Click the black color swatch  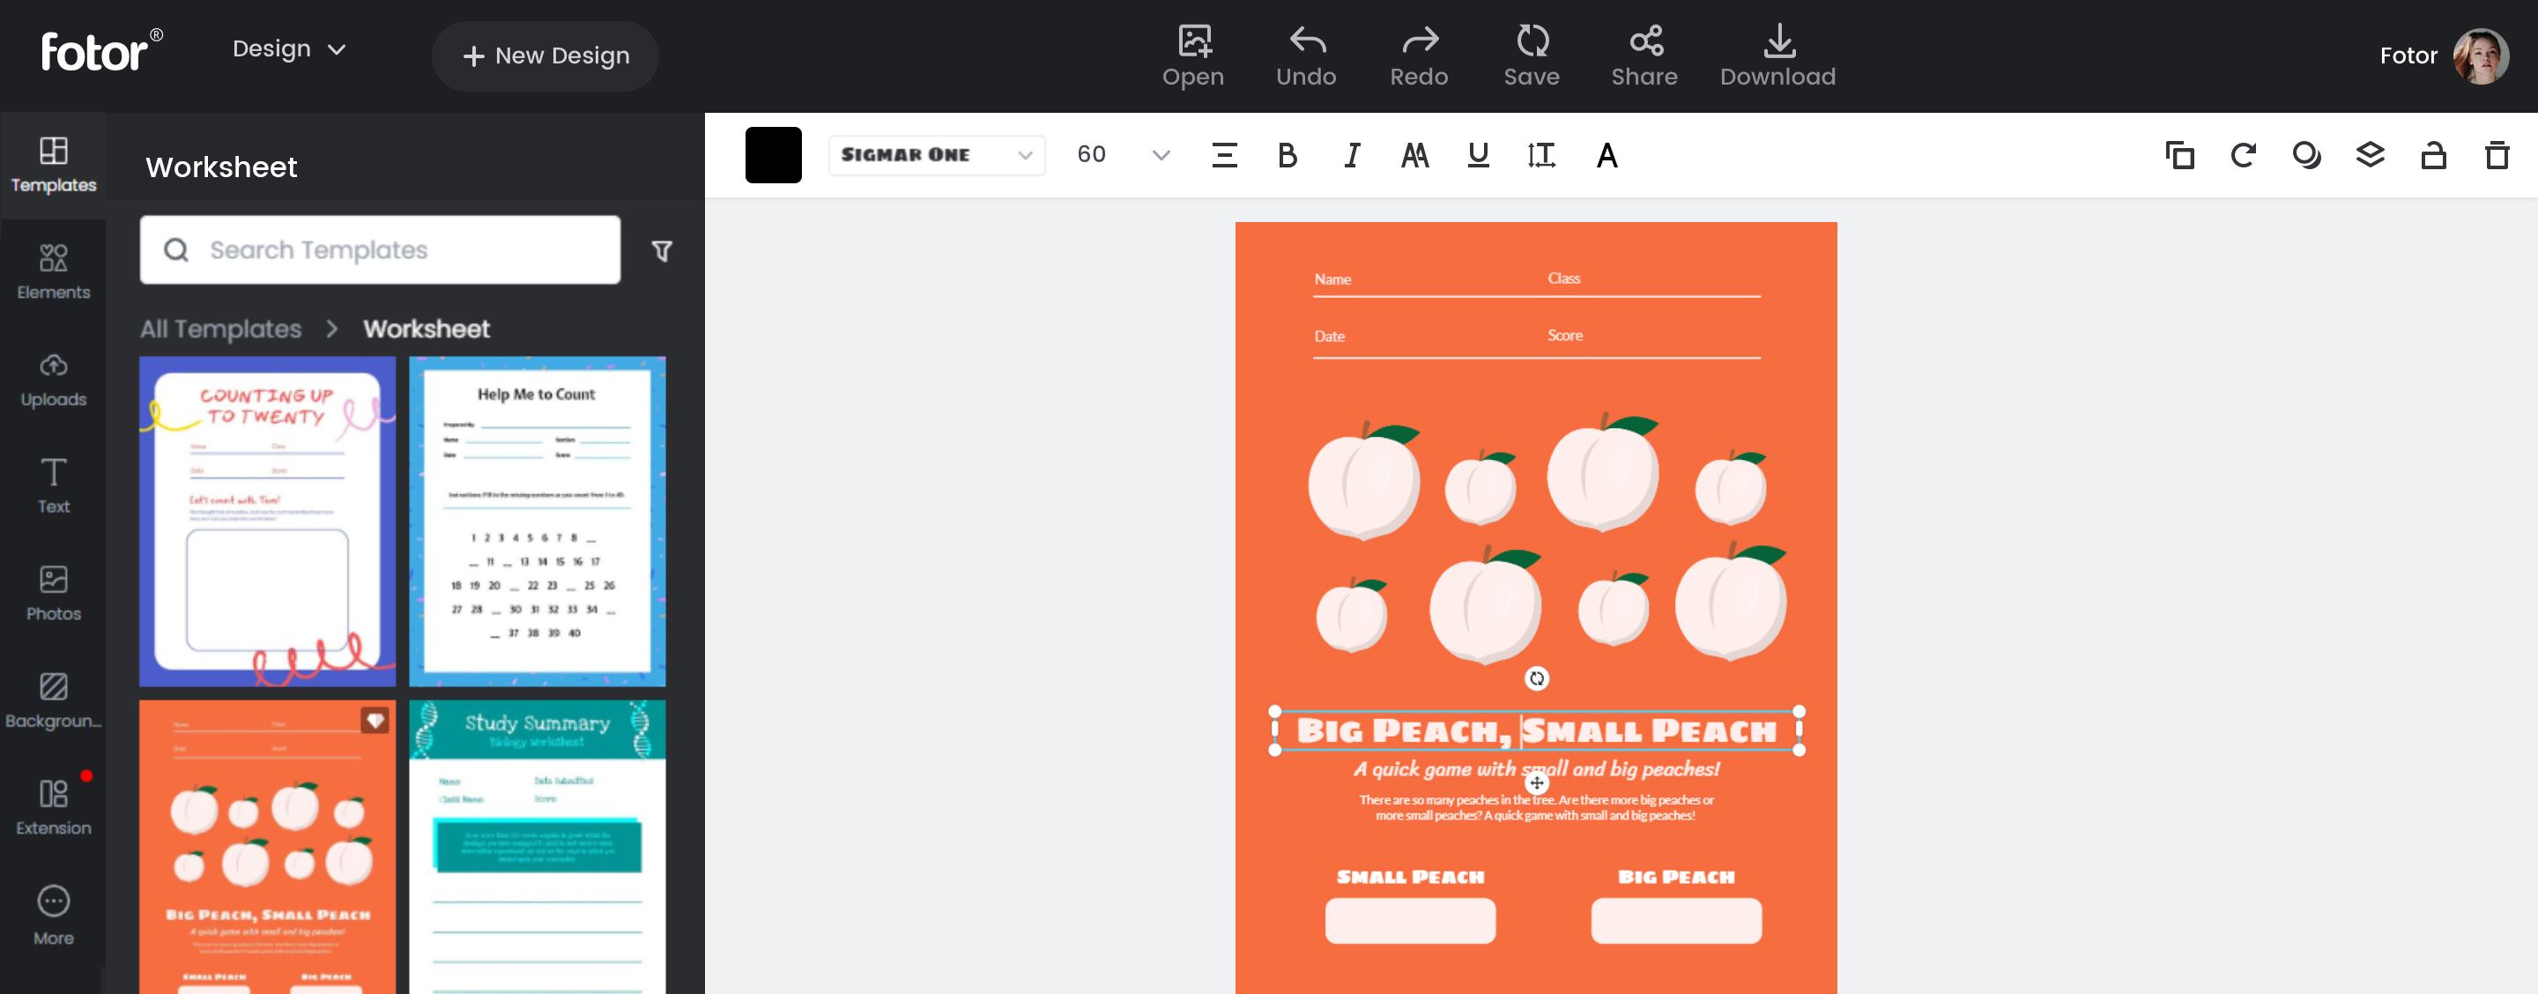pyautogui.click(x=772, y=154)
